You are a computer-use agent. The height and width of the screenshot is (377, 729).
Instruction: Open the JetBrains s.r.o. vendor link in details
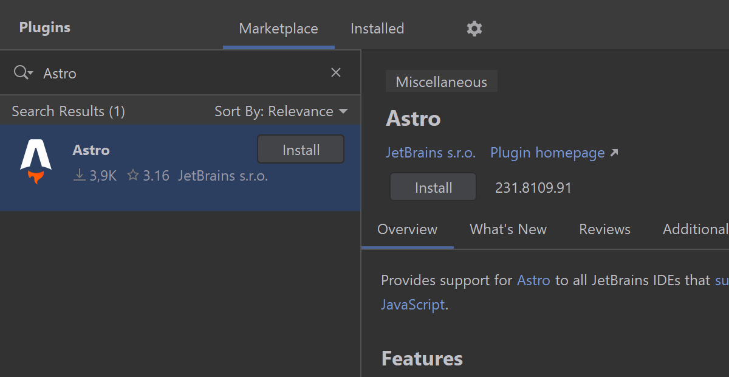pyautogui.click(x=430, y=153)
